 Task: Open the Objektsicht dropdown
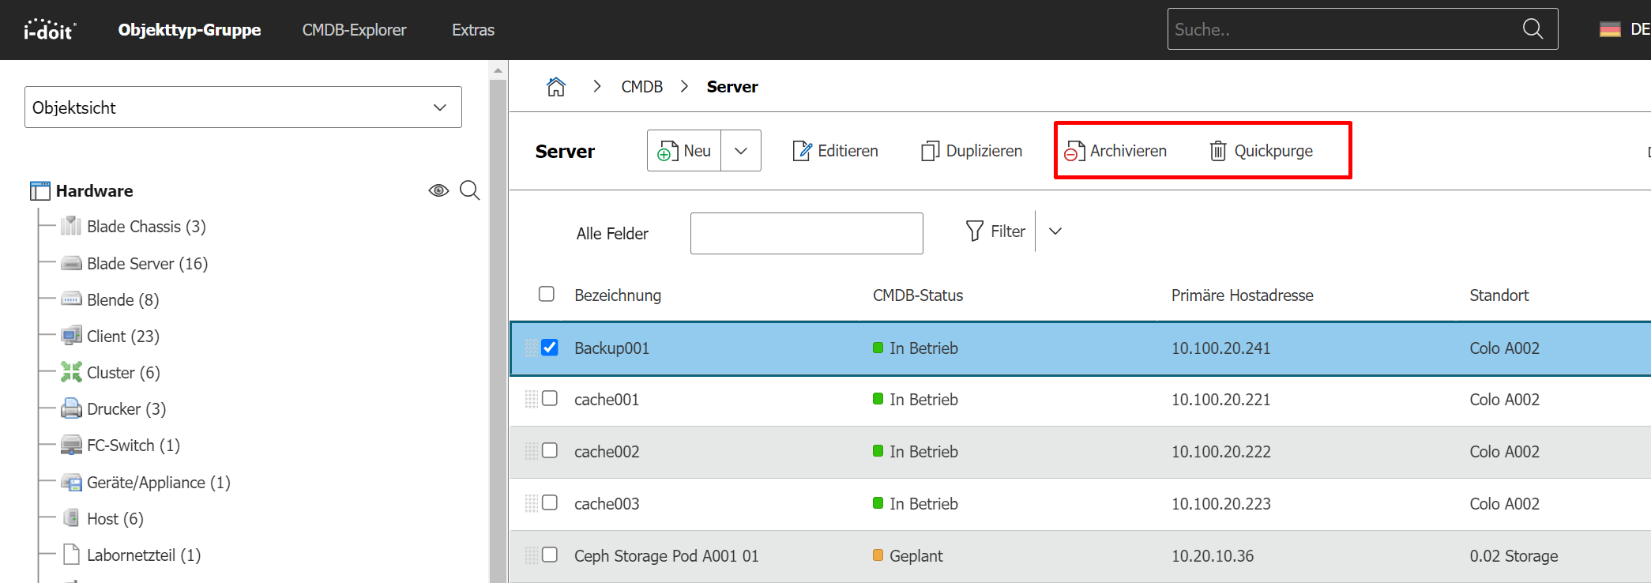click(x=243, y=107)
